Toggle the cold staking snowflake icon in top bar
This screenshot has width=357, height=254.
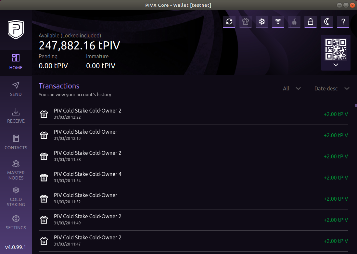[x=261, y=22]
